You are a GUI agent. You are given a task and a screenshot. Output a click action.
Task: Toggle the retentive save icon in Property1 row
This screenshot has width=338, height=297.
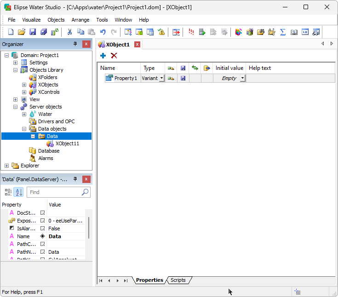pyautogui.click(x=183, y=78)
